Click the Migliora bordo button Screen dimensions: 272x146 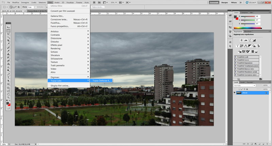[98, 7]
